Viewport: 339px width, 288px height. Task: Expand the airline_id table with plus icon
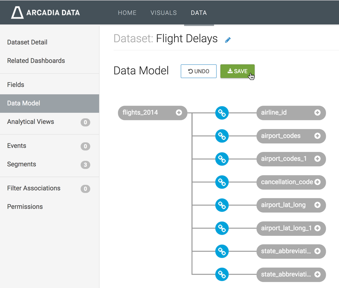tap(317, 113)
